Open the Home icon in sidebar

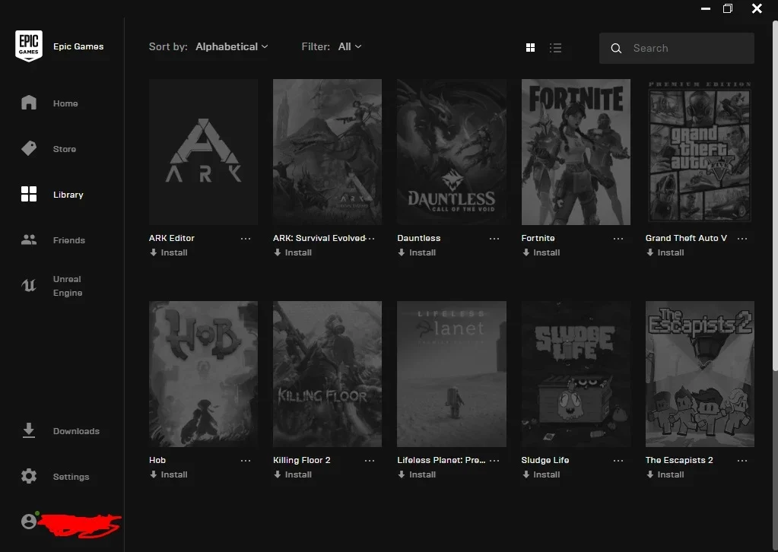pos(29,103)
